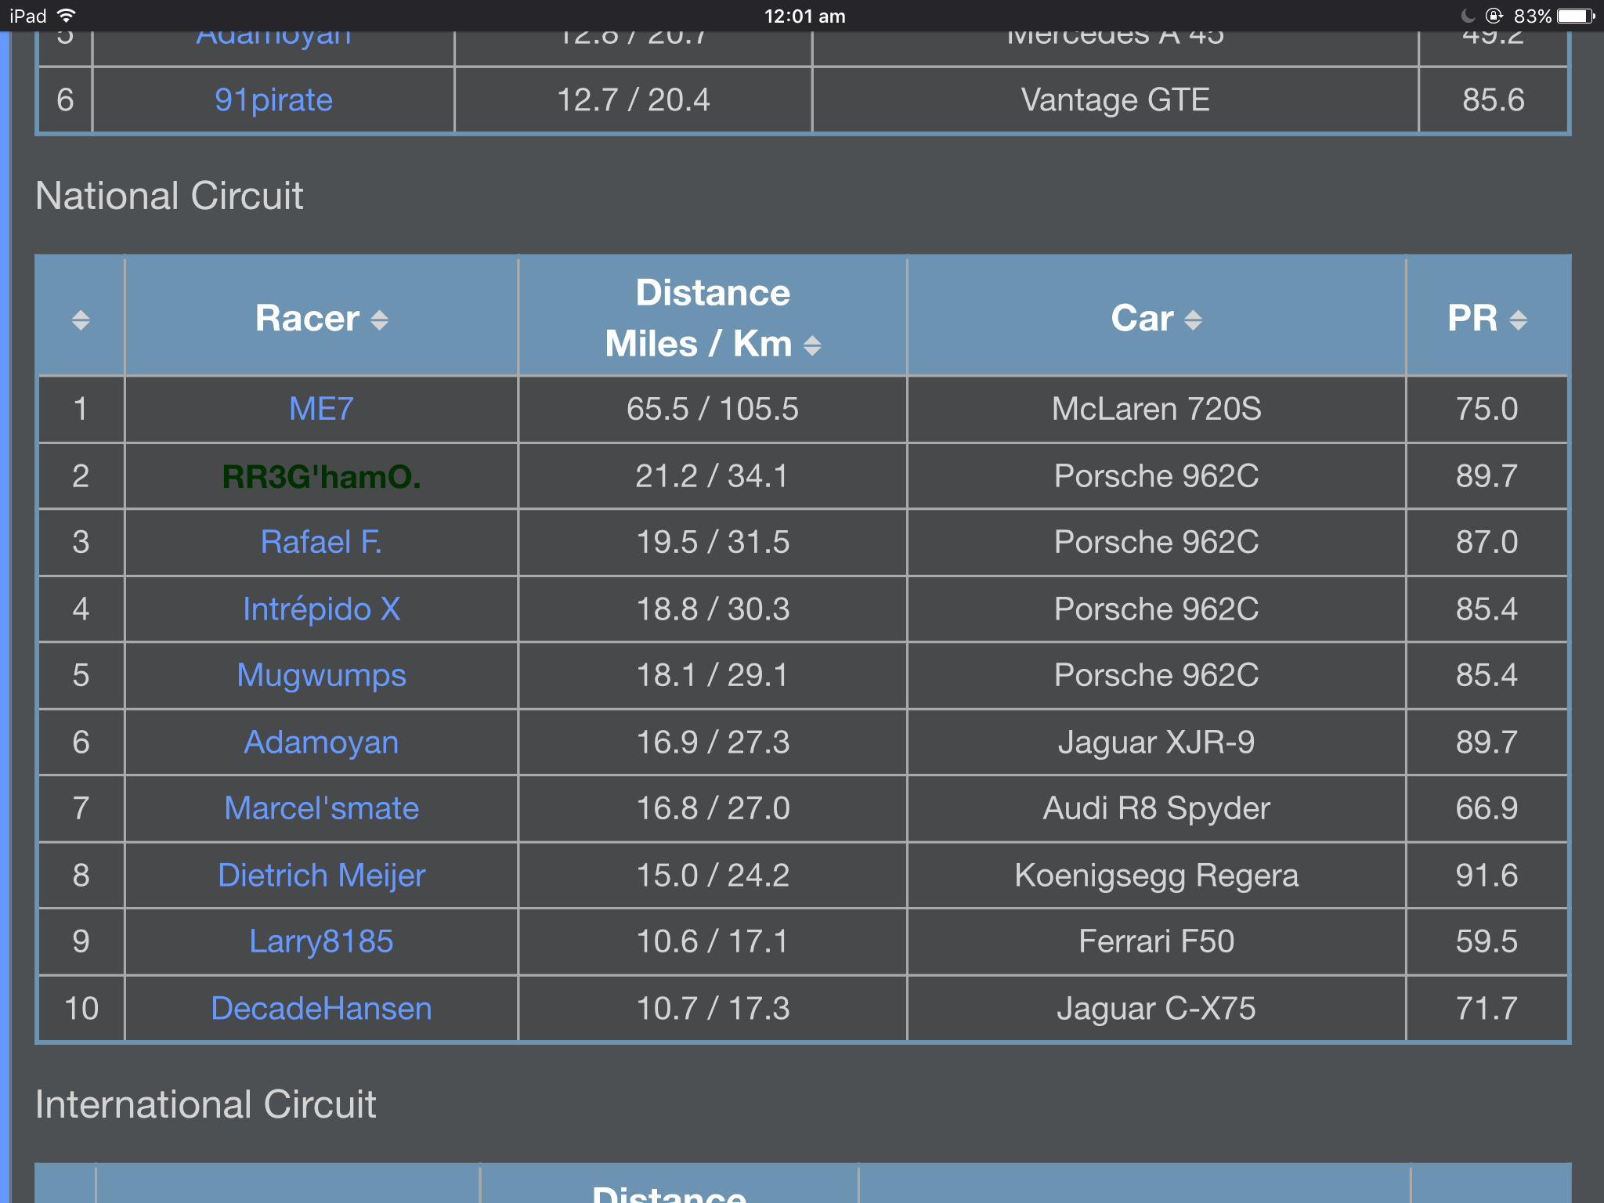This screenshot has height=1203, width=1604.
Task: Open RR3G'hamO. racer profile
Action: click(x=321, y=476)
